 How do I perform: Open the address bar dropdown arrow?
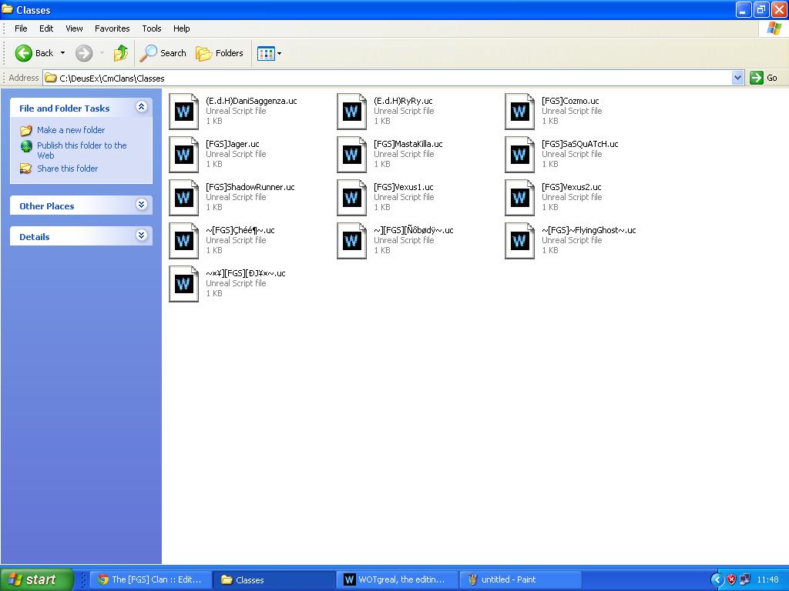point(737,78)
